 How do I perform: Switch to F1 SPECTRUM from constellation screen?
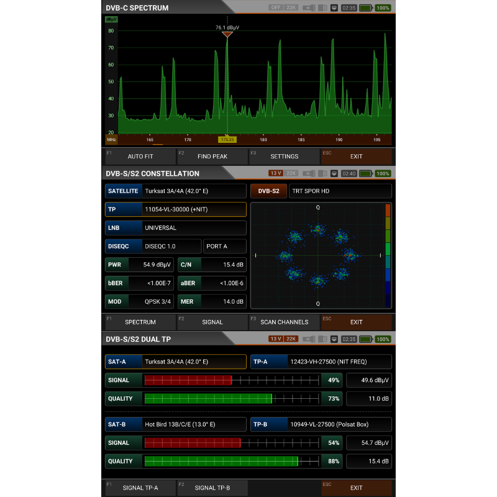(140, 322)
